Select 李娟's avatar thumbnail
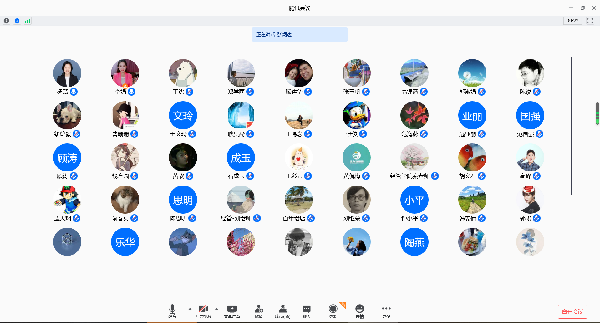This screenshot has width=600, height=323. tap(125, 73)
